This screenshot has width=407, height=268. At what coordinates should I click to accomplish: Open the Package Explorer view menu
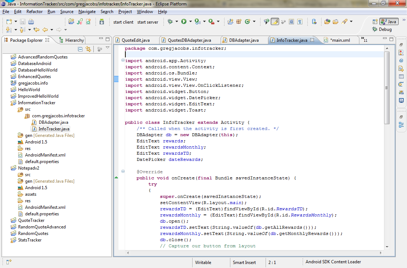[107, 48]
